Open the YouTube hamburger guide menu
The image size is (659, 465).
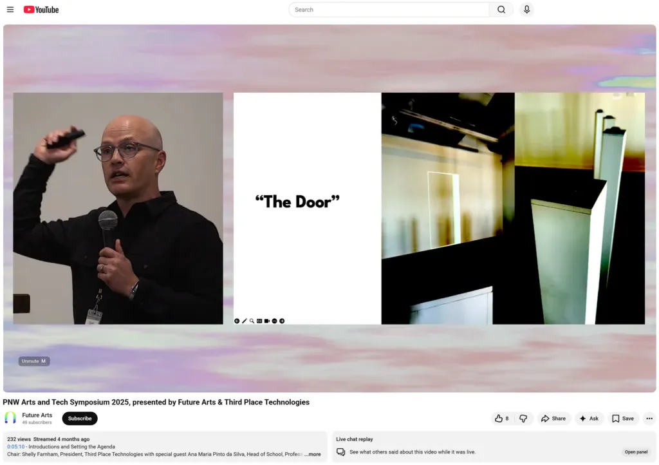(x=10, y=10)
